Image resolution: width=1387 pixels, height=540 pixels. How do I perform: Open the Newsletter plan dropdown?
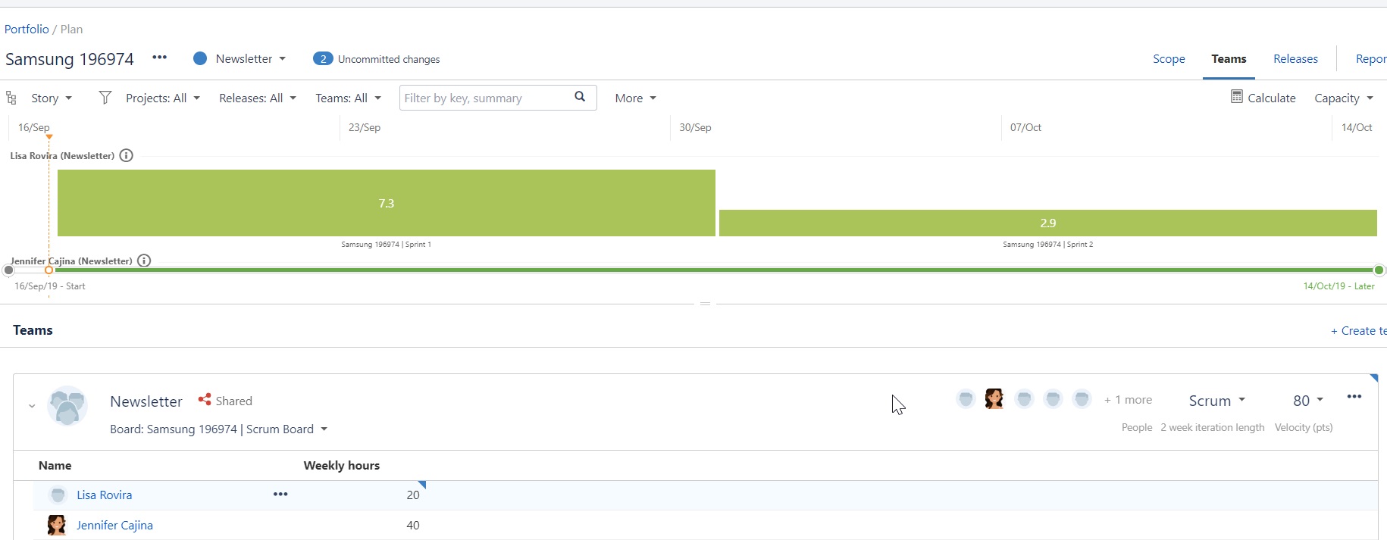tap(251, 58)
